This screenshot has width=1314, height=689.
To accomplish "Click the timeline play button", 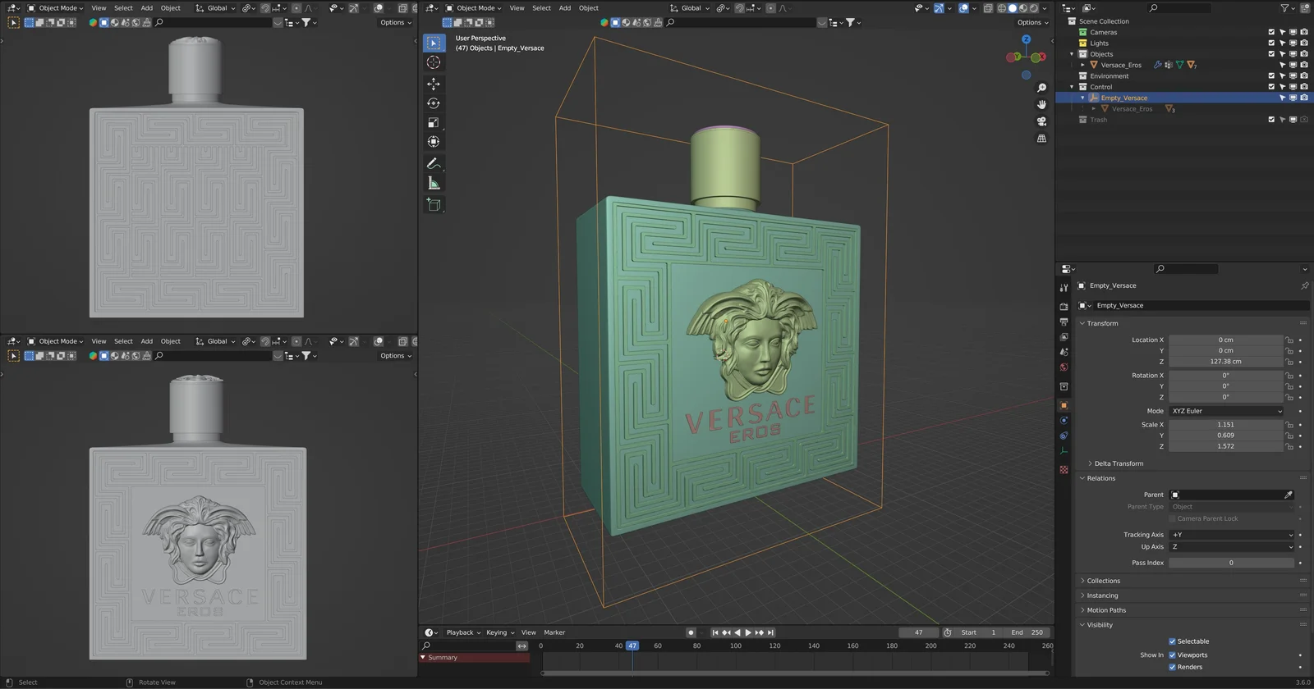I will pos(748,632).
